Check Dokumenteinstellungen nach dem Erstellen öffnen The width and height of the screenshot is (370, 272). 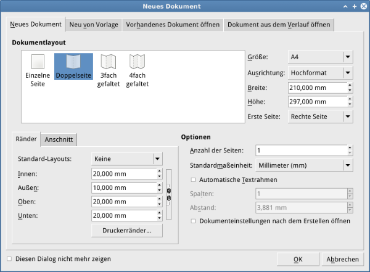(194, 220)
